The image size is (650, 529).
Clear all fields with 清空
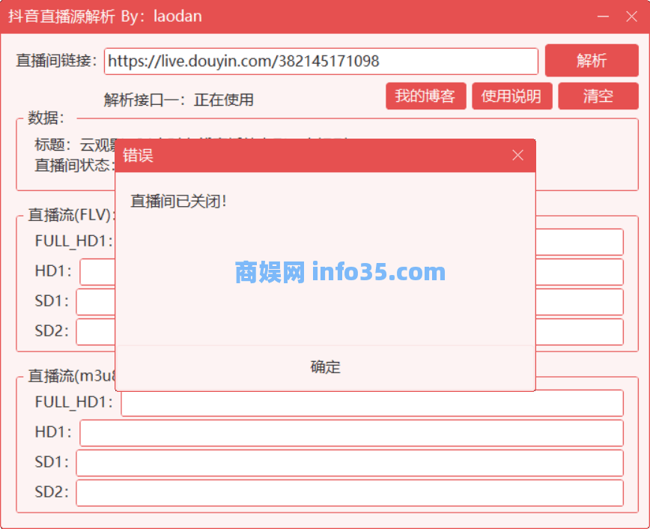coord(598,96)
